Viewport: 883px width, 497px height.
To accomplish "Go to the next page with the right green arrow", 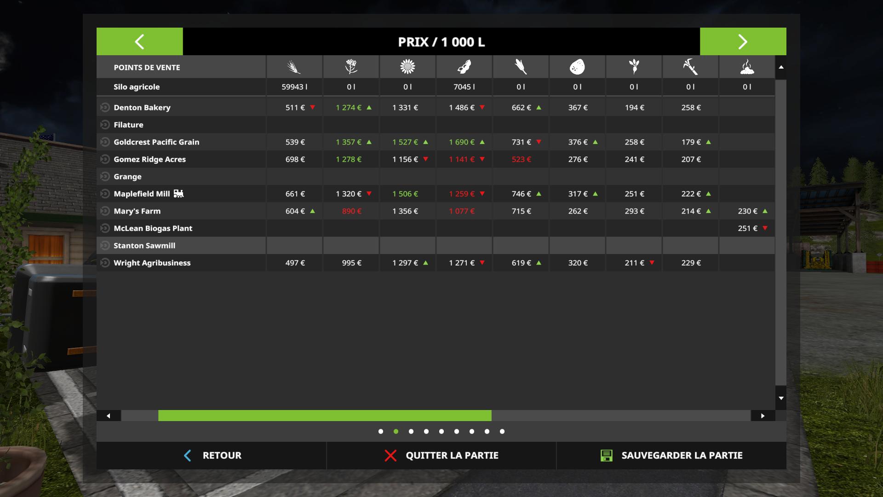I will tap(743, 41).
